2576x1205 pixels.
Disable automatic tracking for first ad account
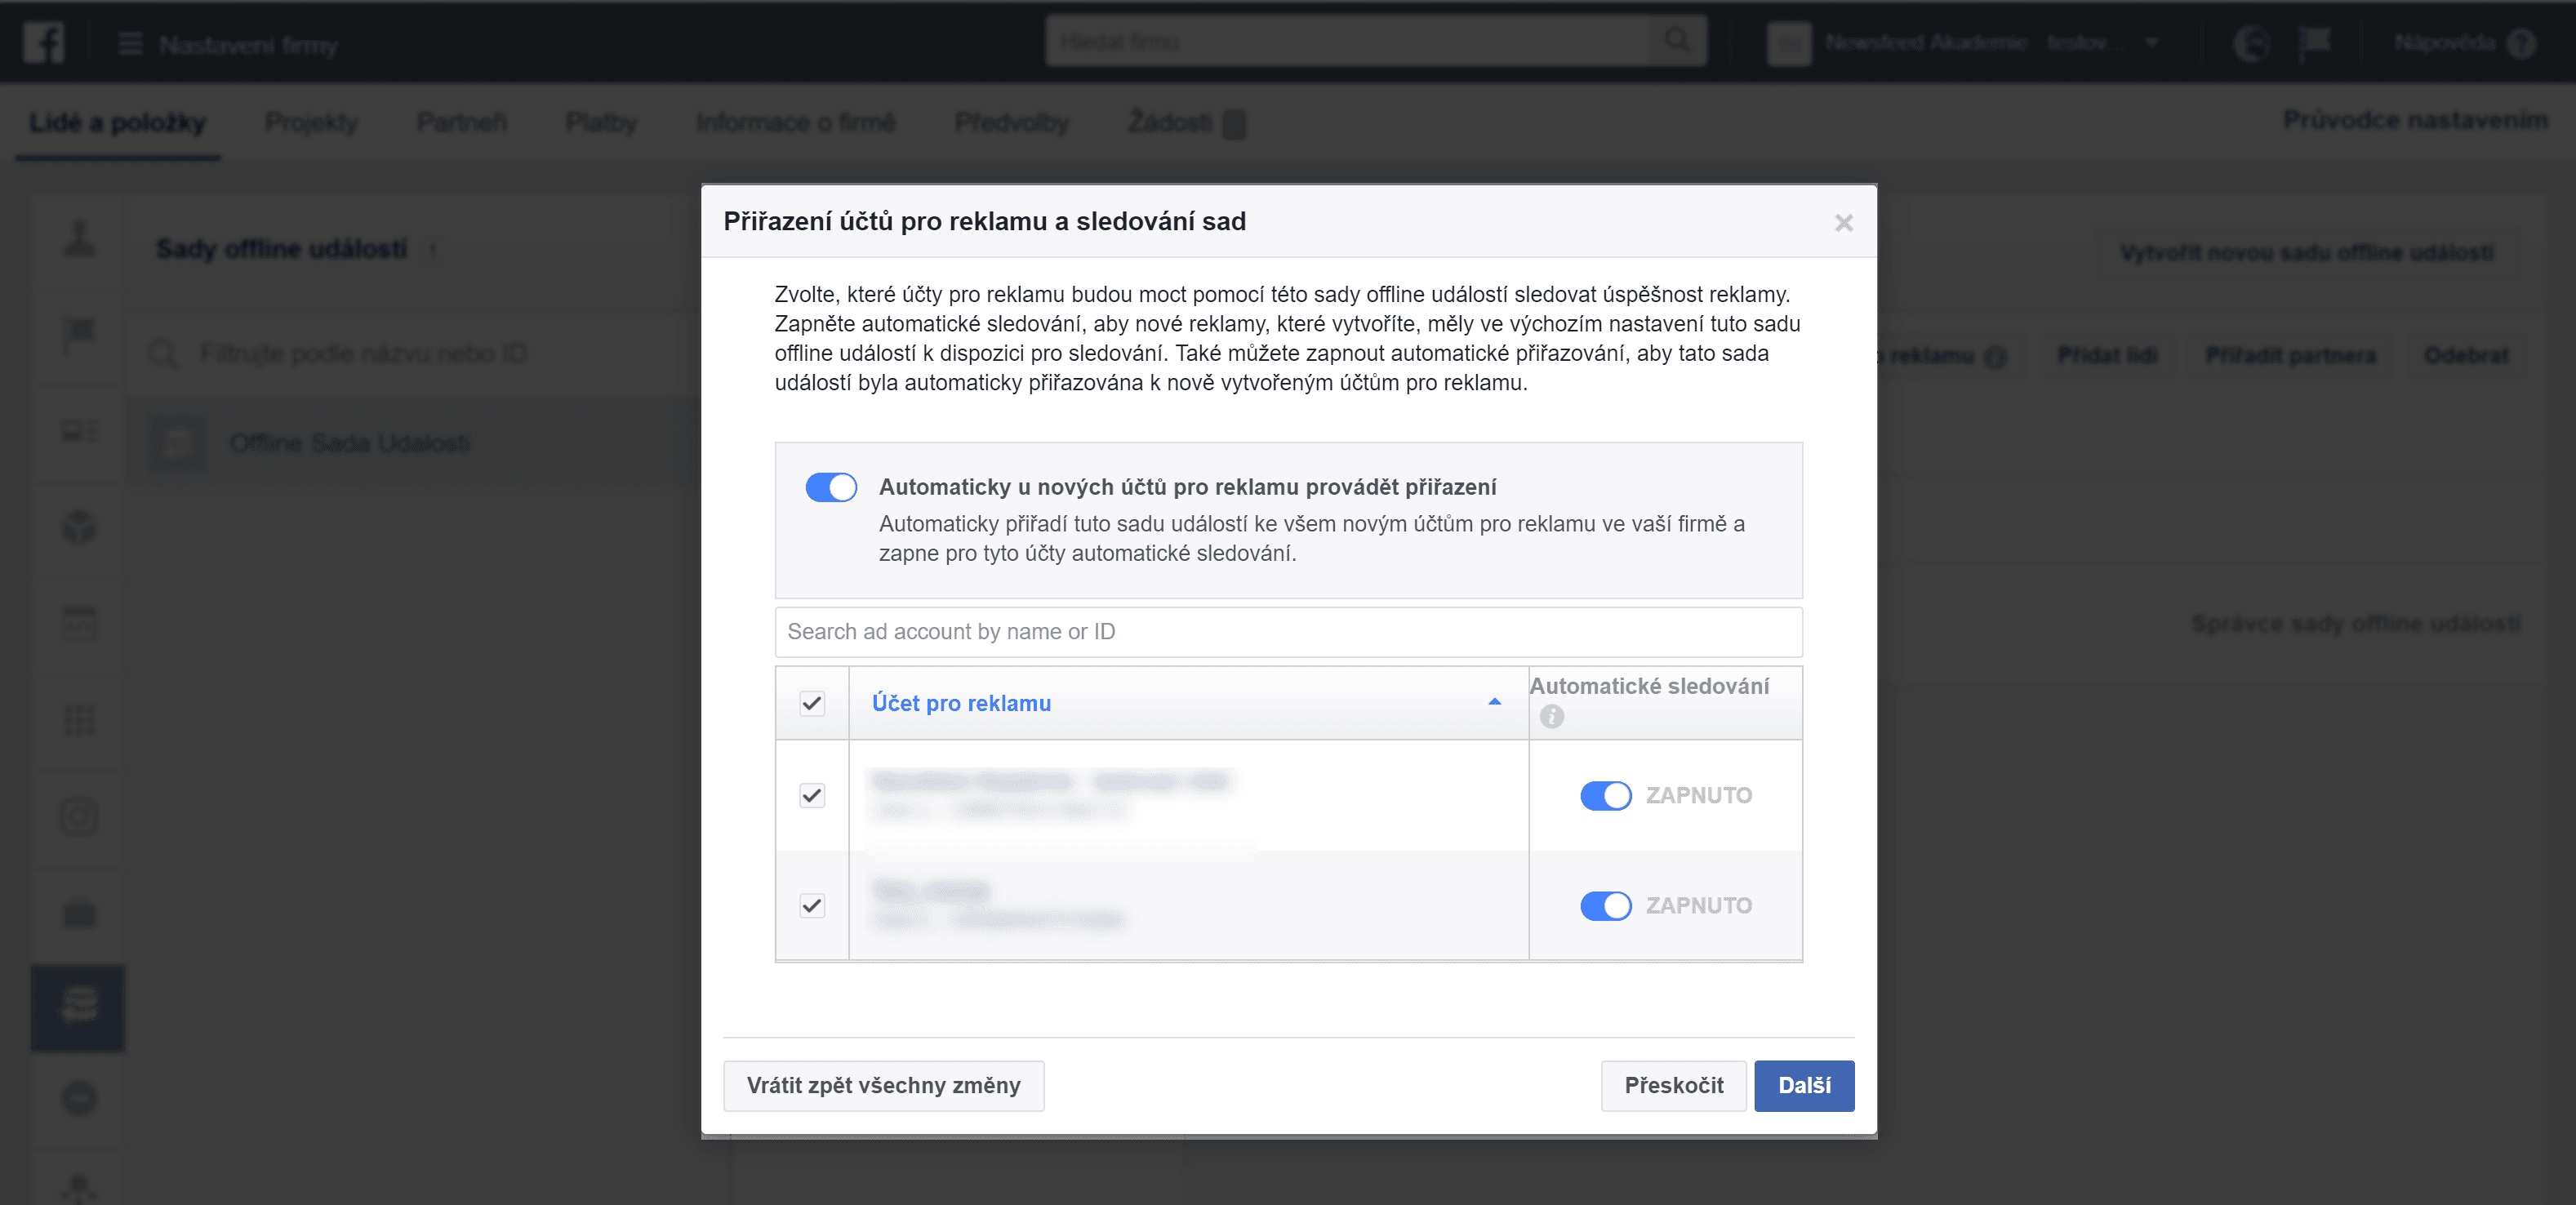pyautogui.click(x=1605, y=796)
